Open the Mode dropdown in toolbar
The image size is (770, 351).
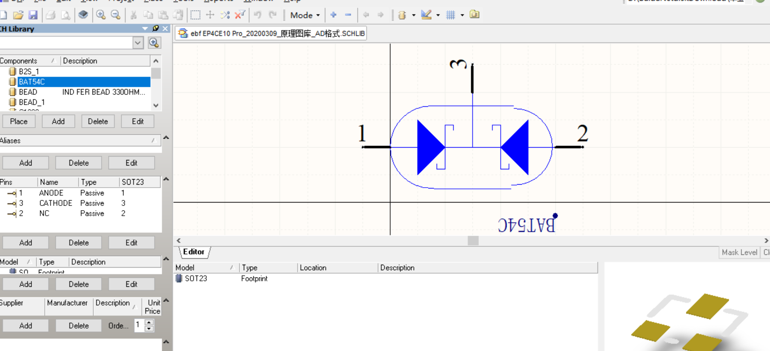[x=304, y=15]
